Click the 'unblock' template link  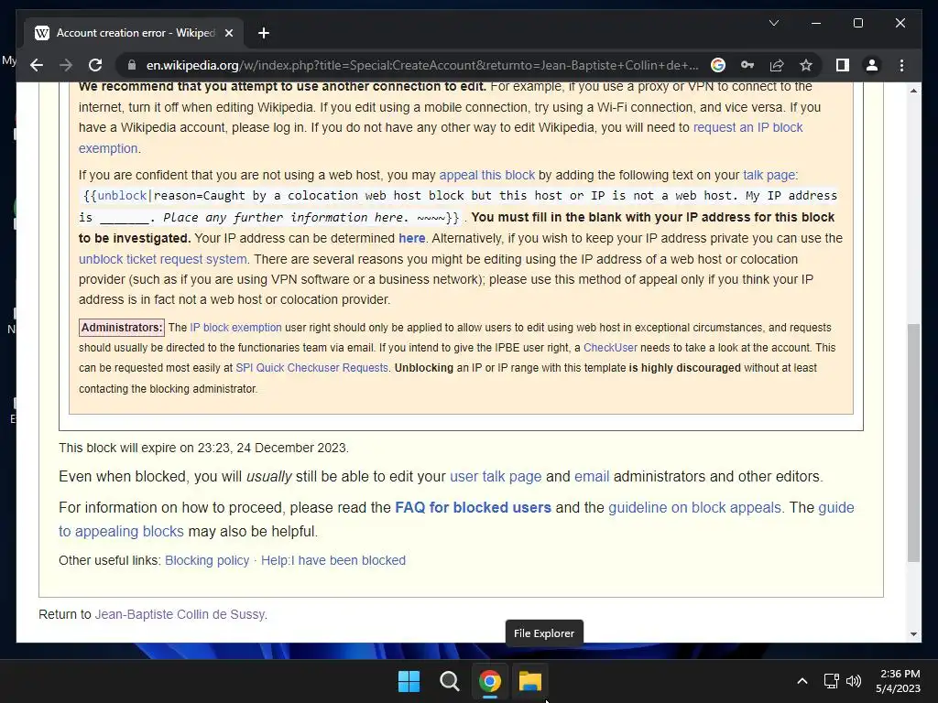pyautogui.click(x=122, y=196)
